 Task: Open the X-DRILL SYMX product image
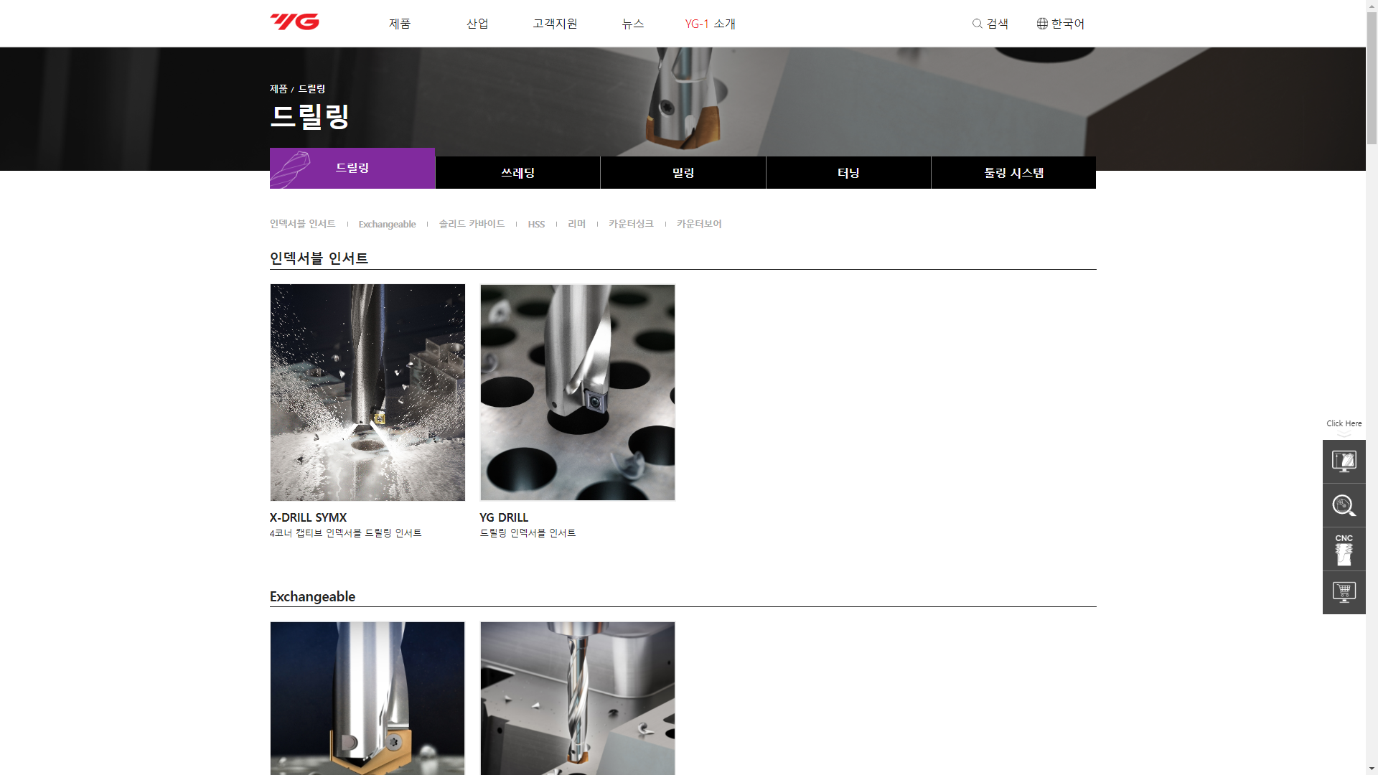(367, 393)
